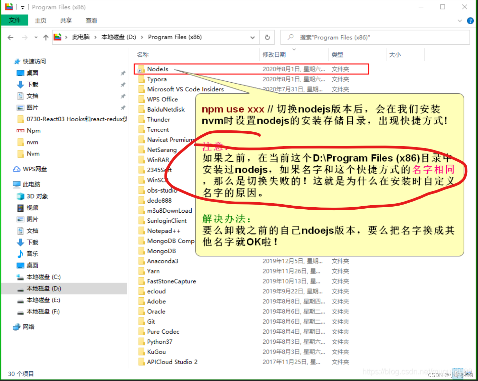Refresh the current folder view
The width and height of the screenshot is (478, 381).
pyautogui.click(x=267, y=37)
